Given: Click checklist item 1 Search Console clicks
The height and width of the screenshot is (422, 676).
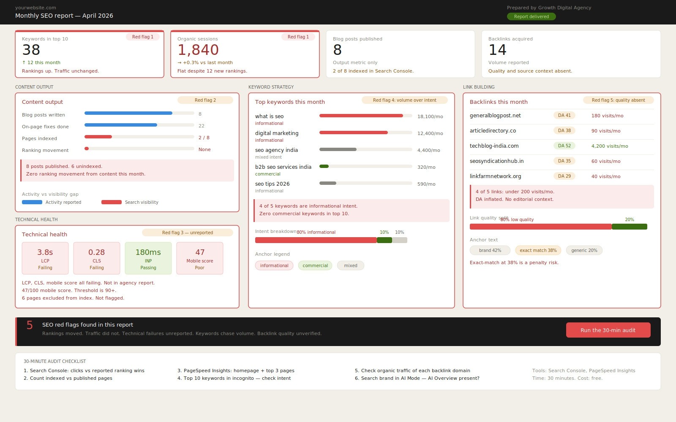Looking at the screenshot, I should pos(84,371).
